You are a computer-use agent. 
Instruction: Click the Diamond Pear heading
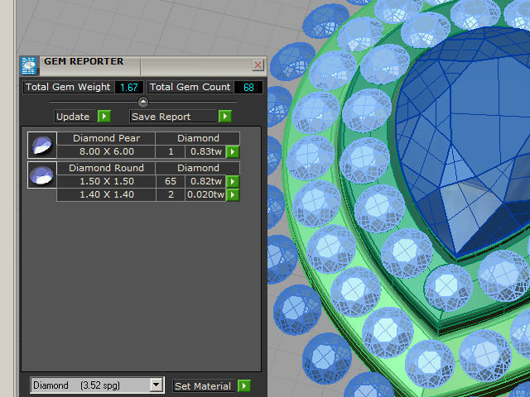107,138
